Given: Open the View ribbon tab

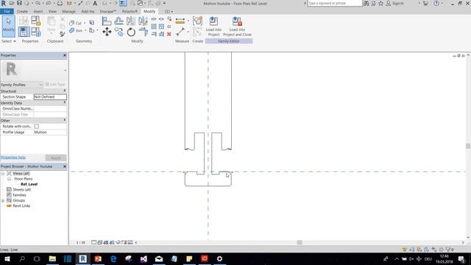Looking at the screenshot, I should (x=52, y=12).
